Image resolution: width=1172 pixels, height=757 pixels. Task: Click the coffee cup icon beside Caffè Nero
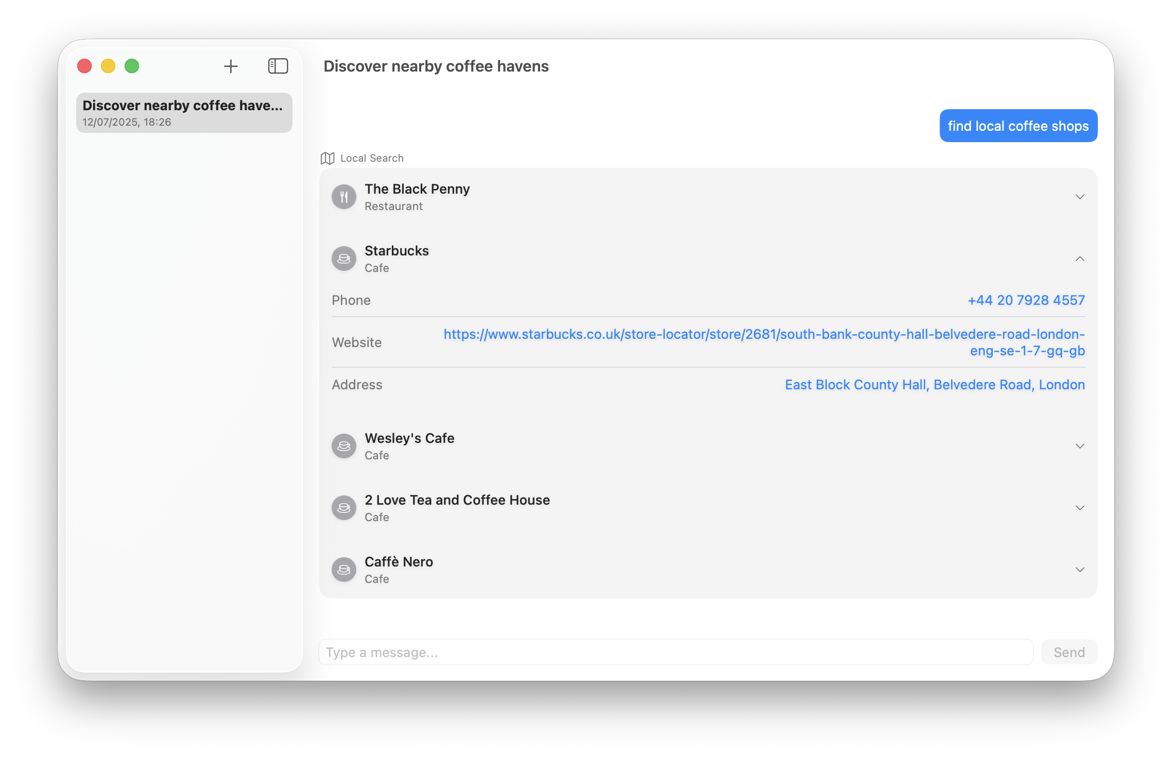344,570
